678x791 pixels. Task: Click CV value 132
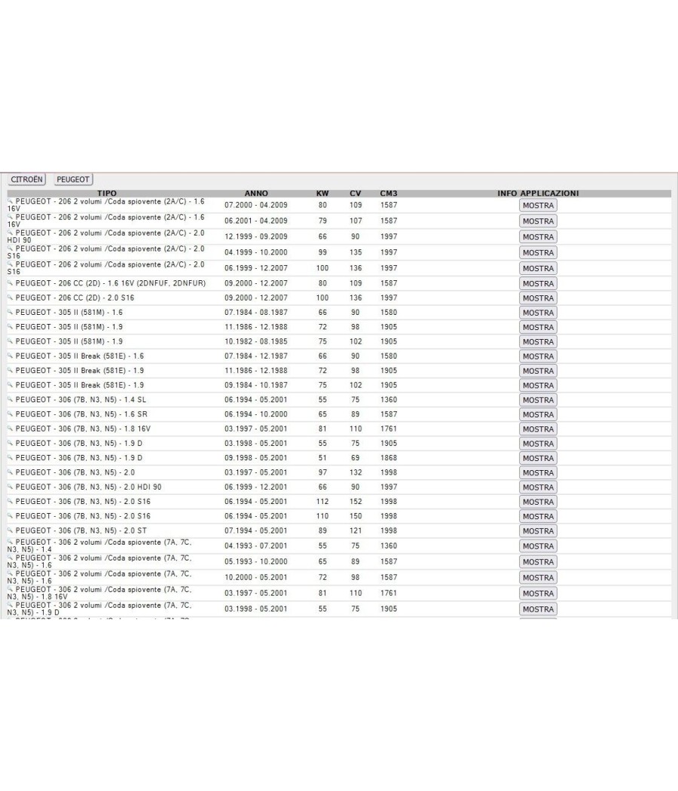tap(356, 472)
